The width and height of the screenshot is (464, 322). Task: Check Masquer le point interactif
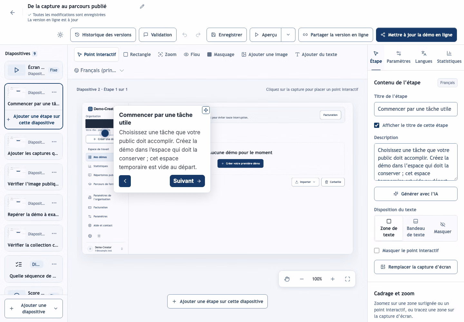pyautogui.click(x=377, y=251)
